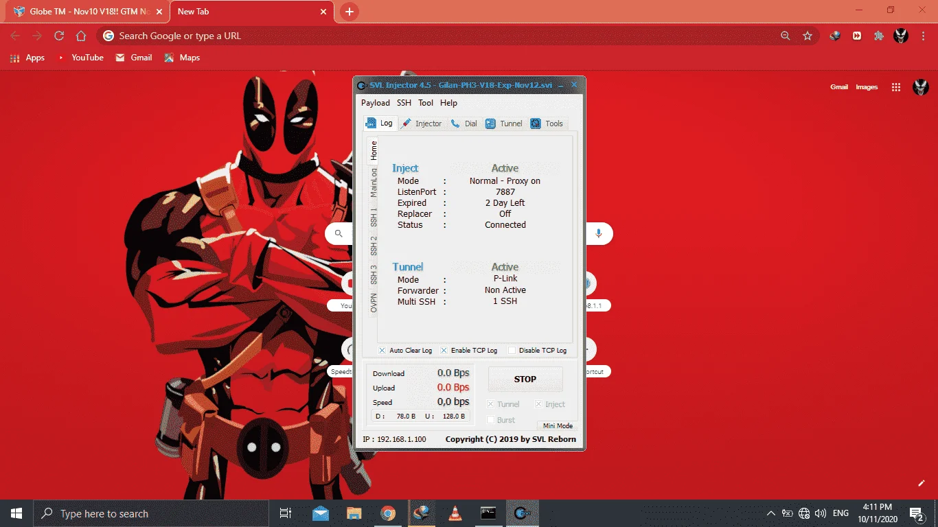The height and width of the screenshot is (527, 938).
Task: Click the Images link on the page
Action: tap(867, 87)
